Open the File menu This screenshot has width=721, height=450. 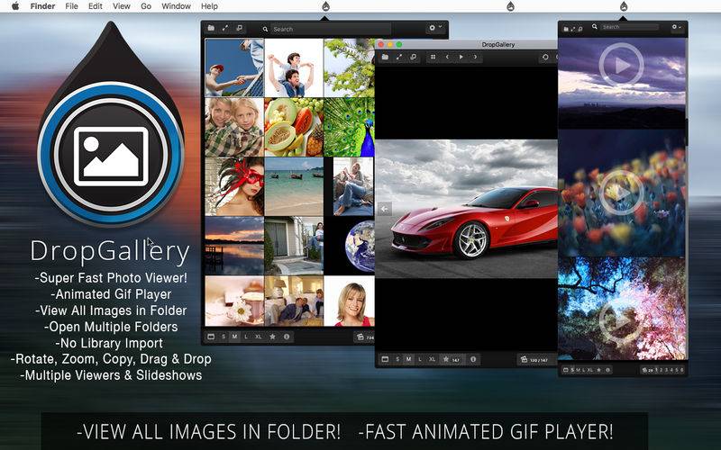click(71, 6)
